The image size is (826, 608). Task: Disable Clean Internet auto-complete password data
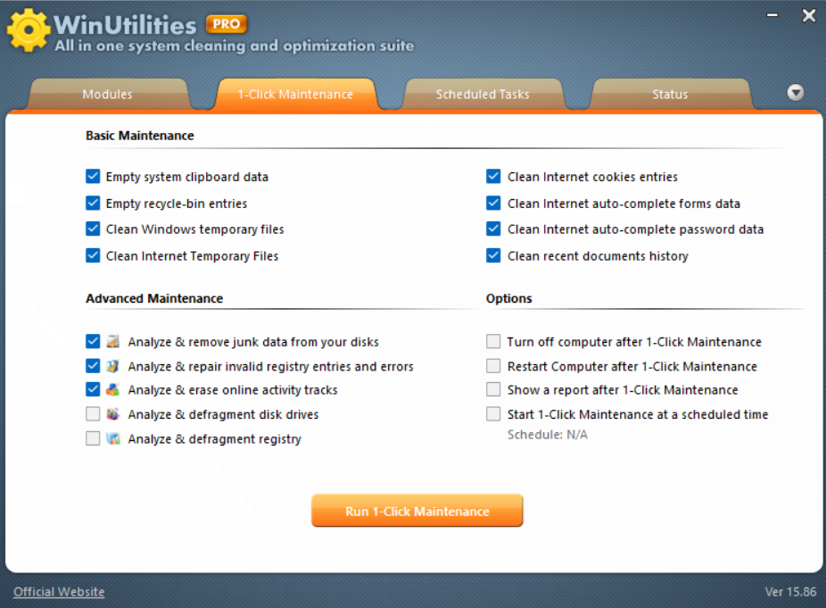point(493,229)
